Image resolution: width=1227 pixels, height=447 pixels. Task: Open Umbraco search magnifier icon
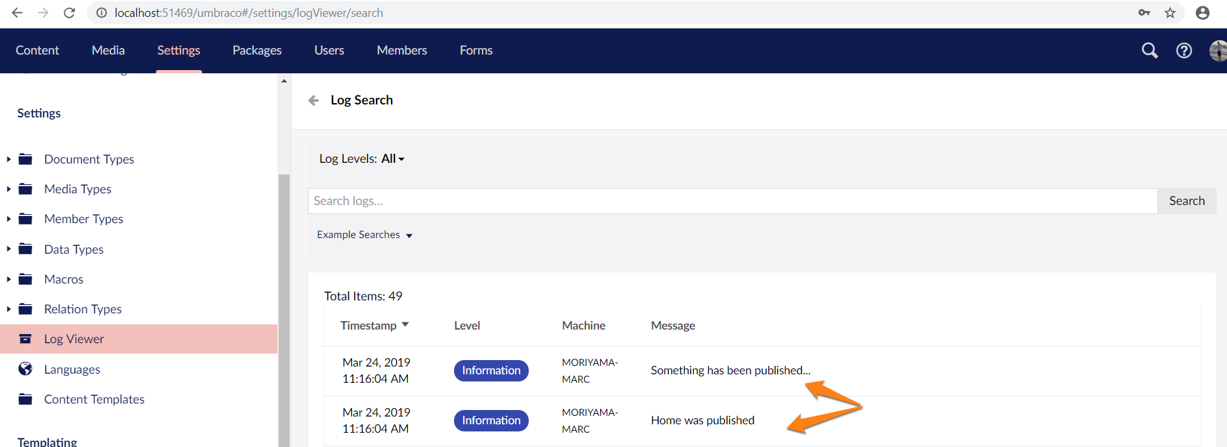1150,50
